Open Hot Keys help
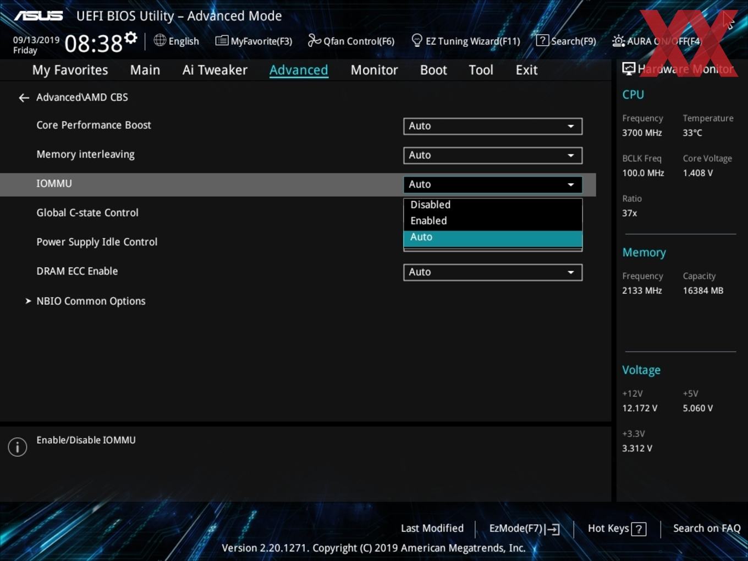Screen dimensions: 748x561 click(617, 529)
